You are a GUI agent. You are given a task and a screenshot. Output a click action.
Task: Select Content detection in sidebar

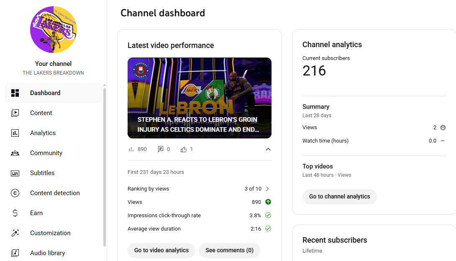(x=54, y=193)
